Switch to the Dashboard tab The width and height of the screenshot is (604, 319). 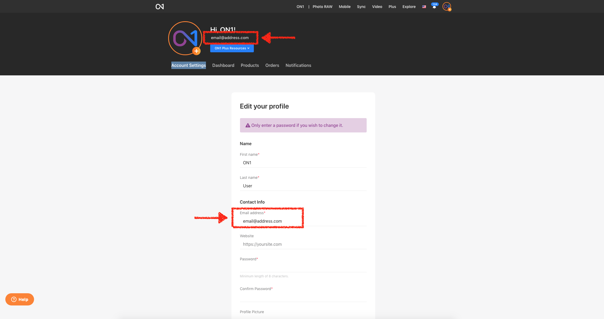[223, 65]
